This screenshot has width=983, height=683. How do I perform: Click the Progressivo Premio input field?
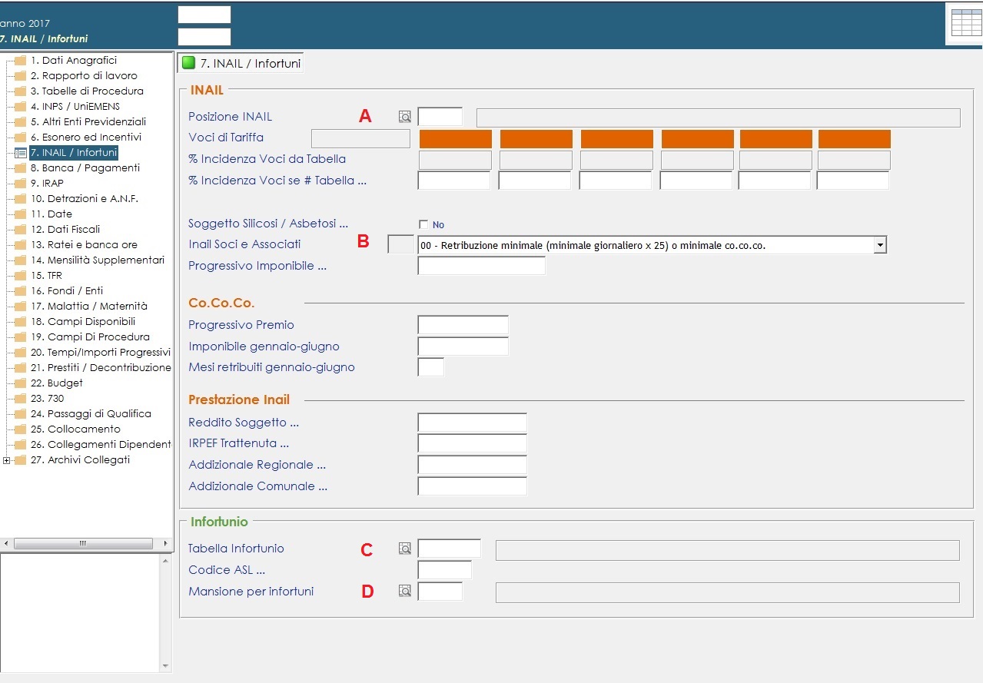pyautogui.click(x=463, y=325)
